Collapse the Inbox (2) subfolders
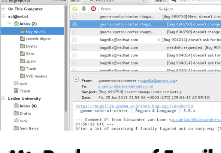The image size is (221, 153). (x=9, y=24)
